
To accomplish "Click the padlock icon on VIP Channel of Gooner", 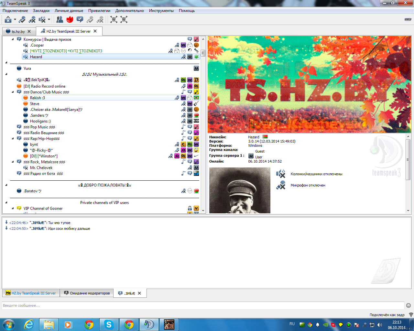I will point(190,208).
